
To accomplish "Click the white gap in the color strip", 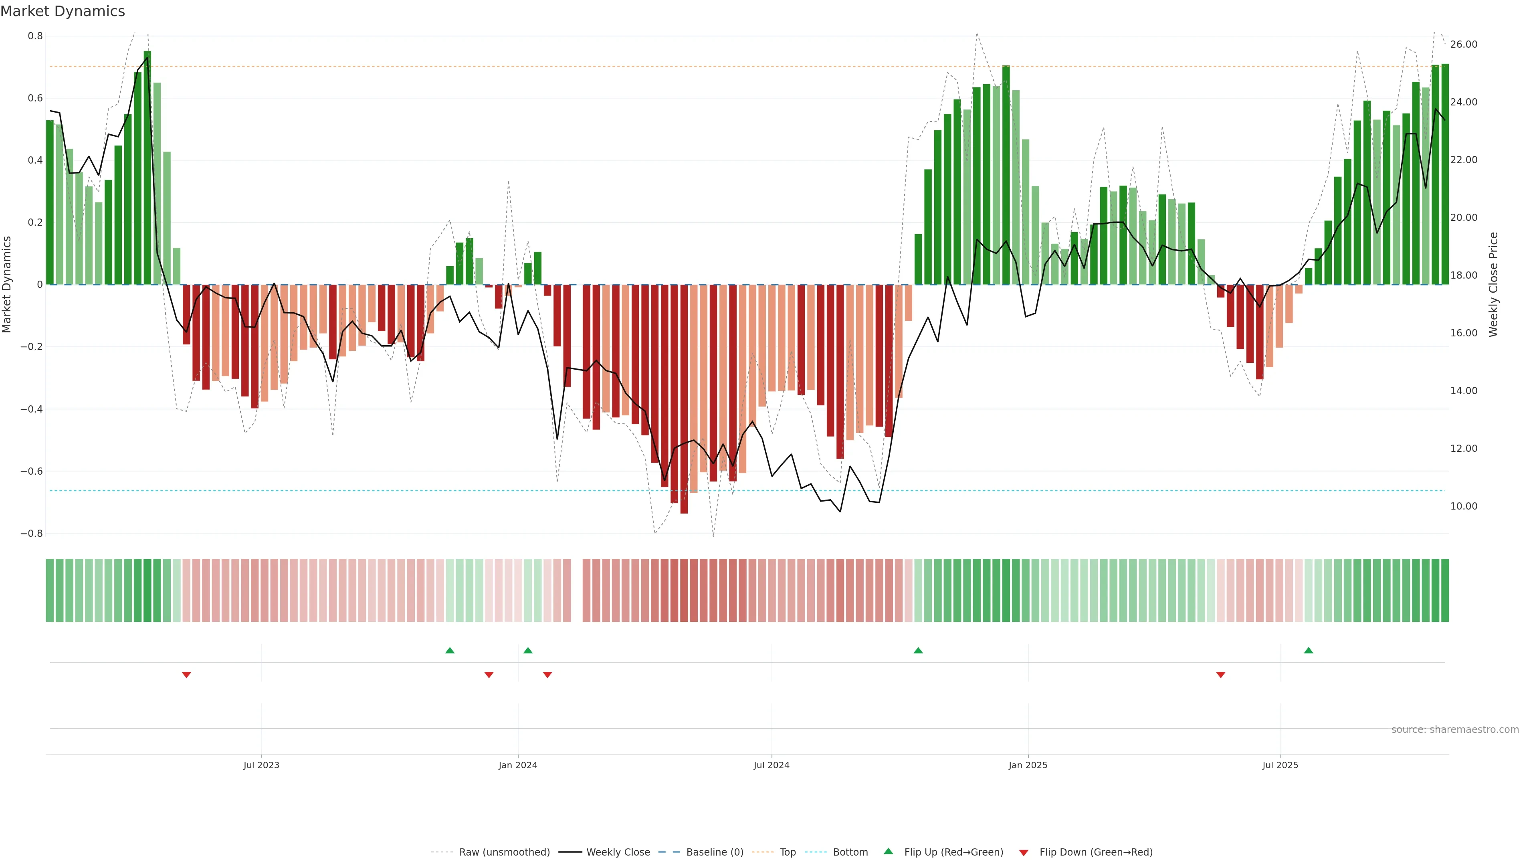I will (x=577, y=591).
